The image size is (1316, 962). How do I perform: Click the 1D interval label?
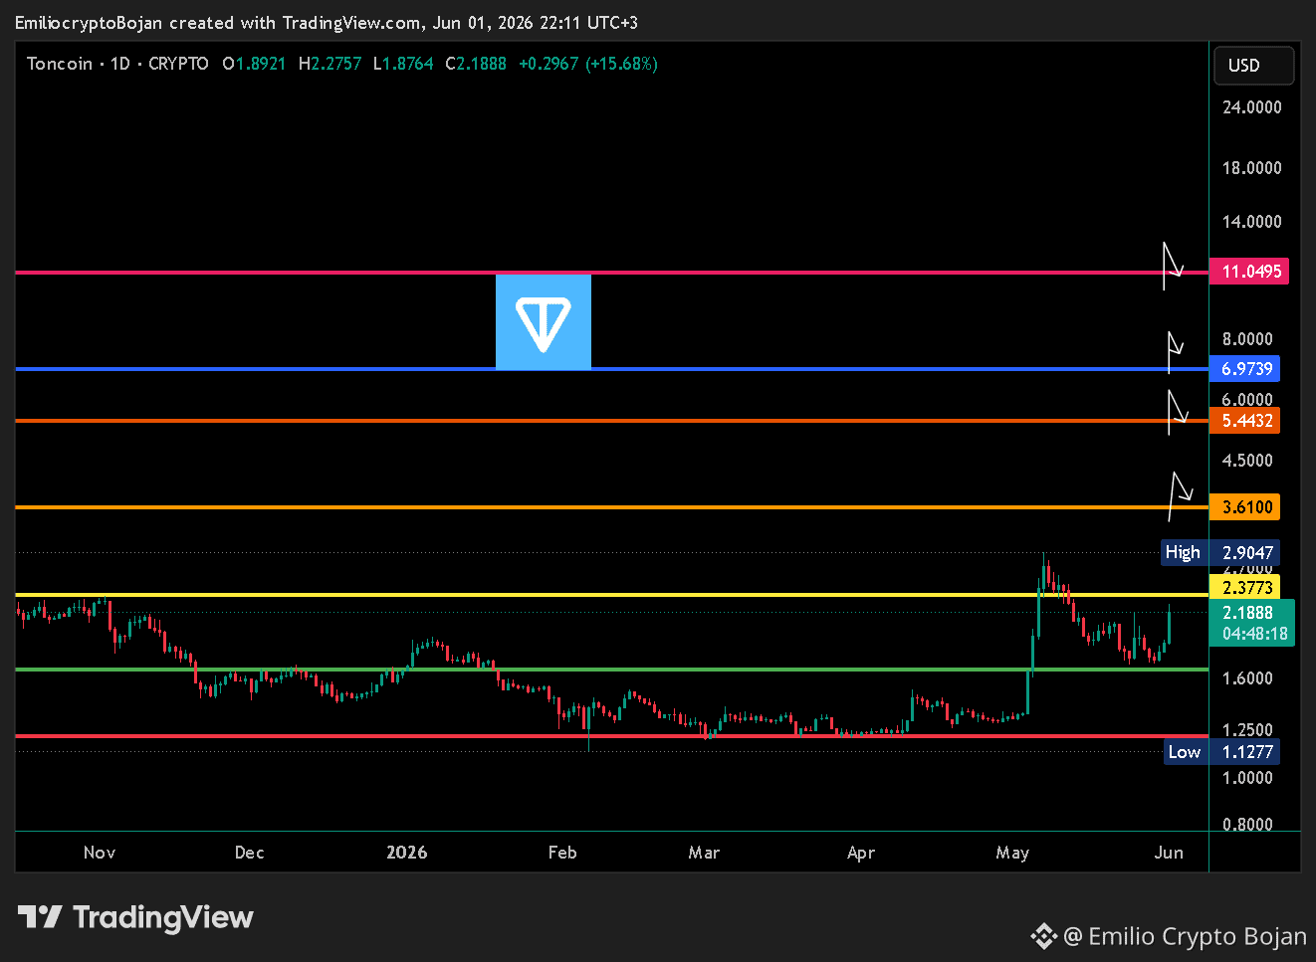point(120,64)
